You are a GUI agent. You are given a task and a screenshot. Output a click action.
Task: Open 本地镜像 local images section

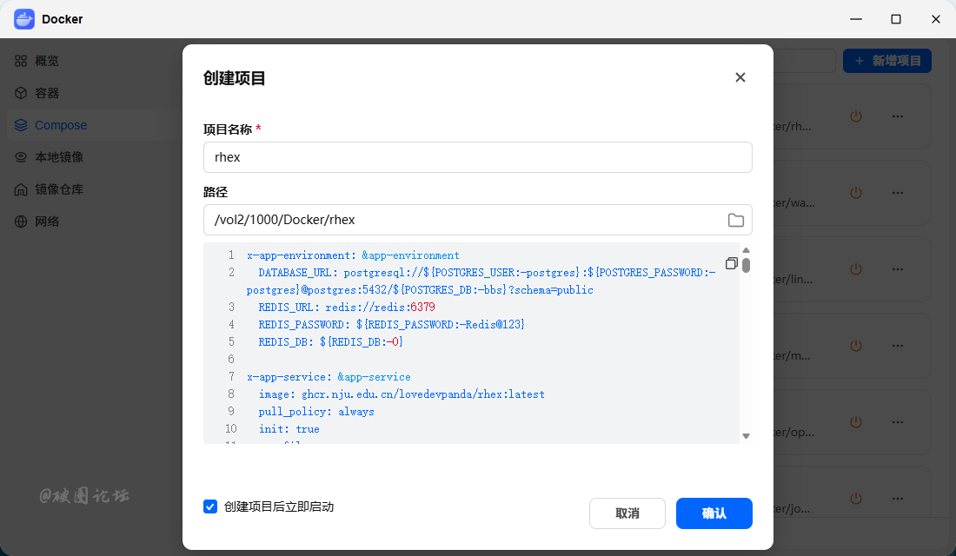click(x=49, y=157)
